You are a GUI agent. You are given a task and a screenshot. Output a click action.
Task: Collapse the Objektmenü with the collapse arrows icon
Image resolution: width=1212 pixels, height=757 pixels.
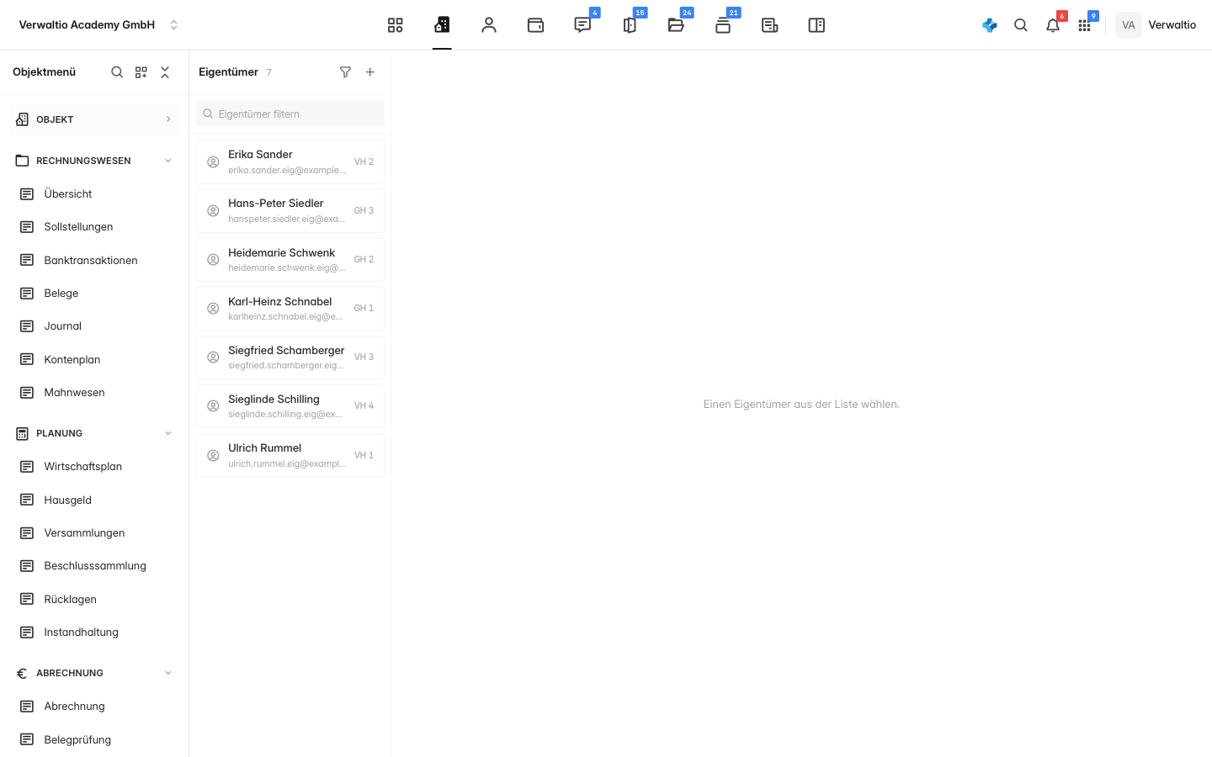[165, 72]
